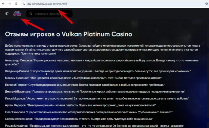
Task: Click Александр Смирнов's review
Action: click(x=102, y=62)
